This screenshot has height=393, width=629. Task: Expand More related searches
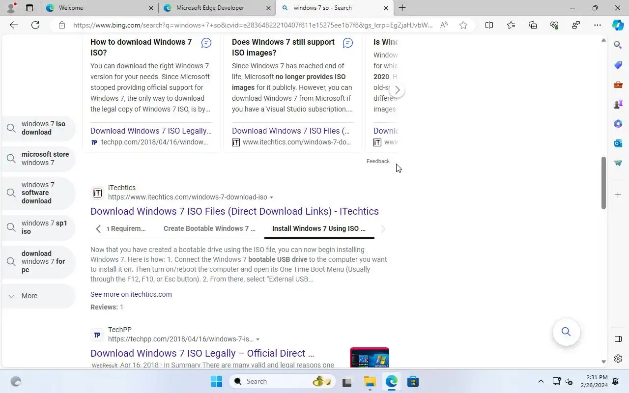pos(38,296)
